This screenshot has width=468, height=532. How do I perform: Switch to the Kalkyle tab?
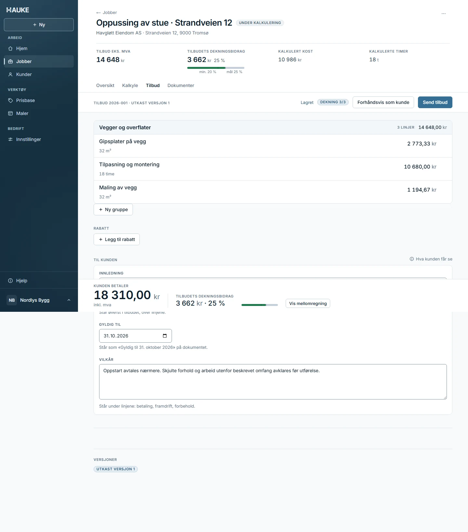pos(130,85)
